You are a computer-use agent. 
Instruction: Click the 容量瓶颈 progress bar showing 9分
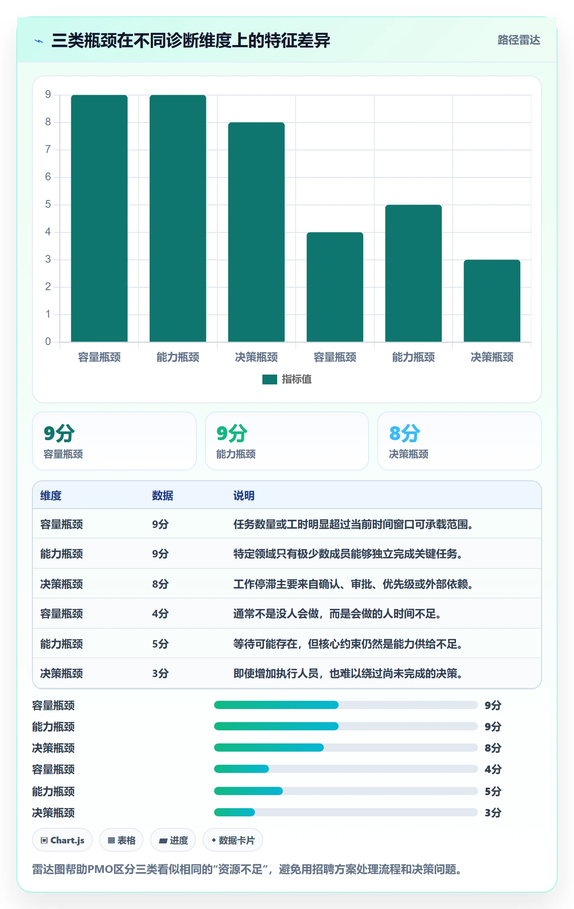point(346,705)
